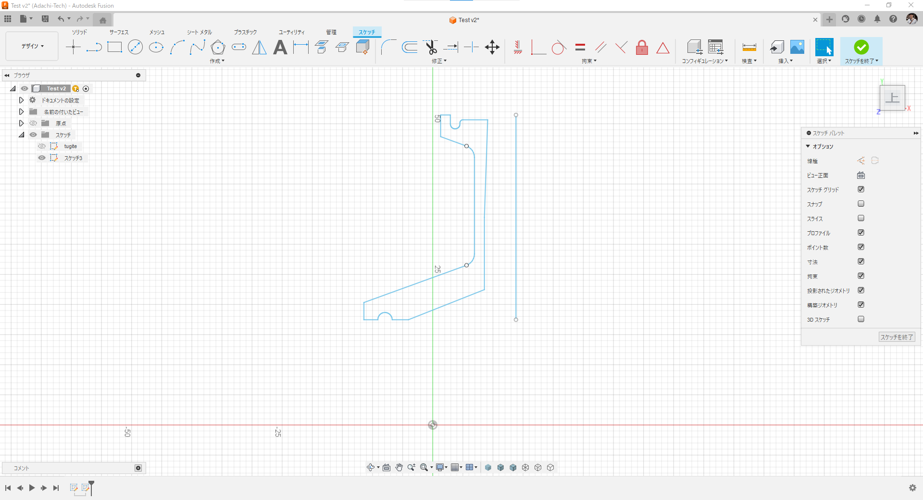The width and height of the screenshot is (923, 500).
Task: Apply the Tangent constraint
Action: tap(559, 47)
